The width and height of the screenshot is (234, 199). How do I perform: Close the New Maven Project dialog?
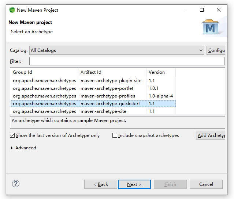(x=219, y=10)
